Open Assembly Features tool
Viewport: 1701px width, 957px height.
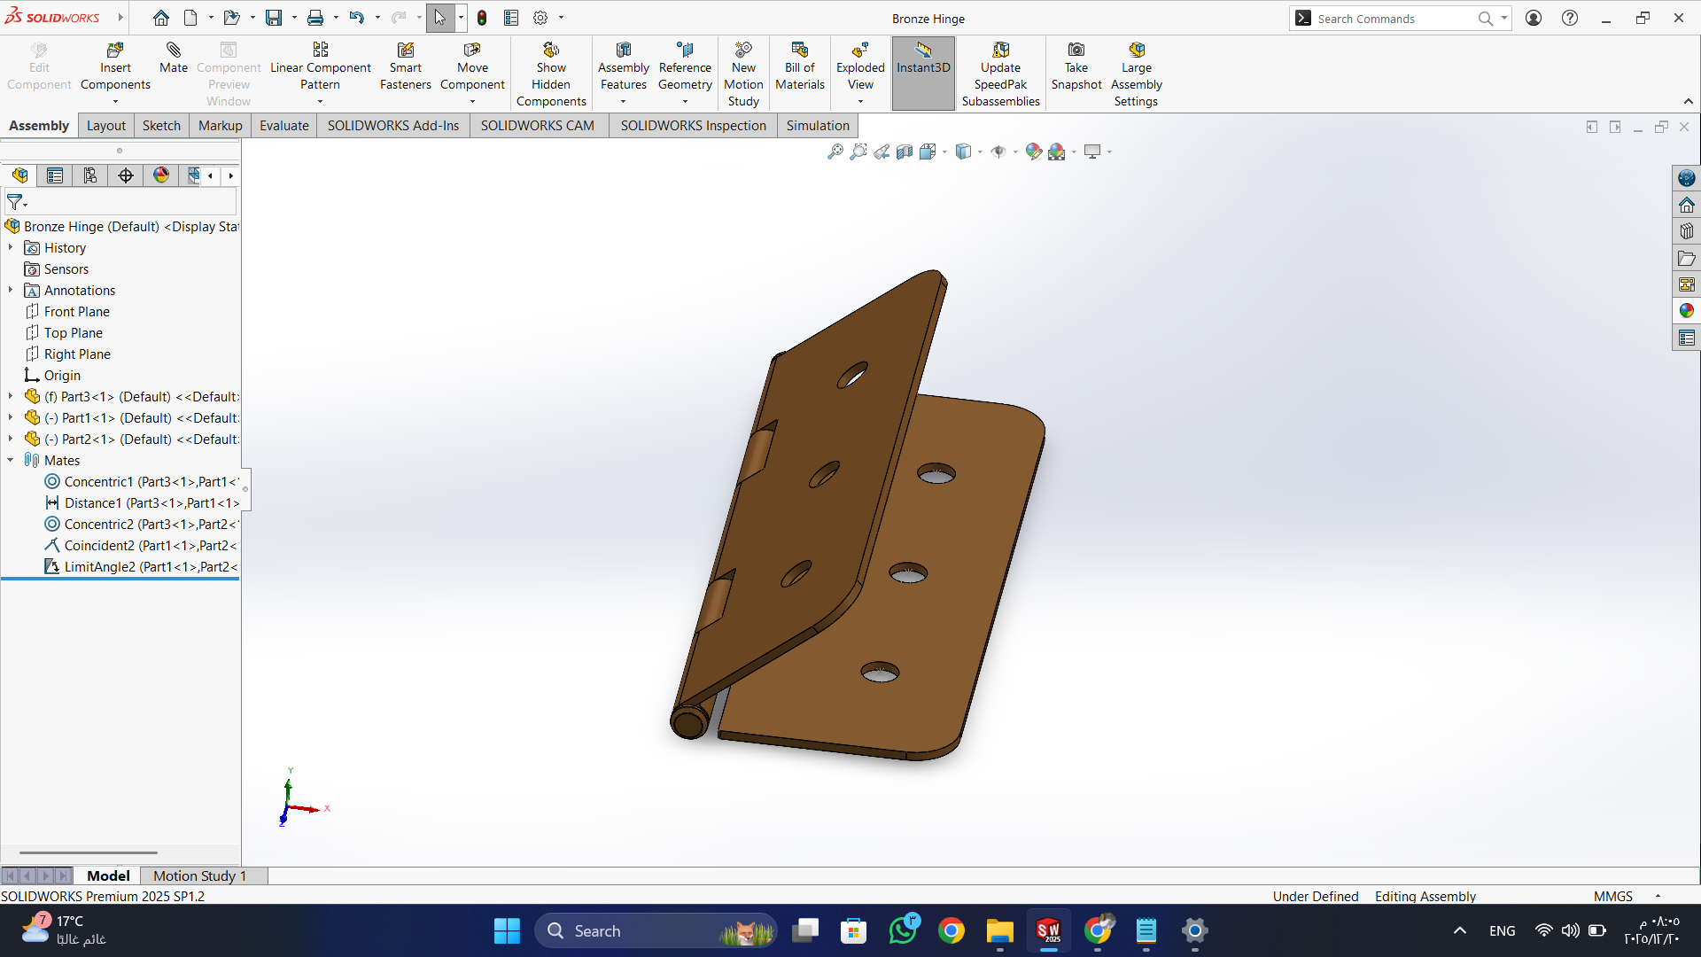624,67
